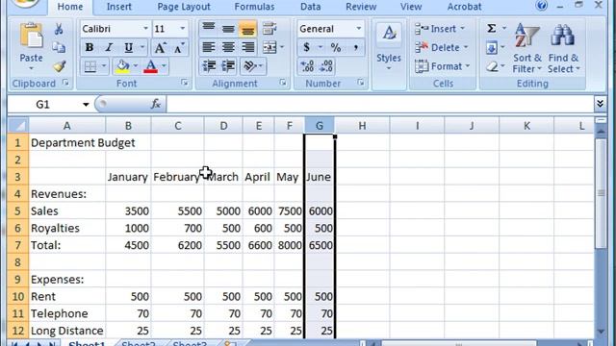Screen dimensions: 616x346
Task: Apply yellow fill color bucket
Action: pos(122,66)
